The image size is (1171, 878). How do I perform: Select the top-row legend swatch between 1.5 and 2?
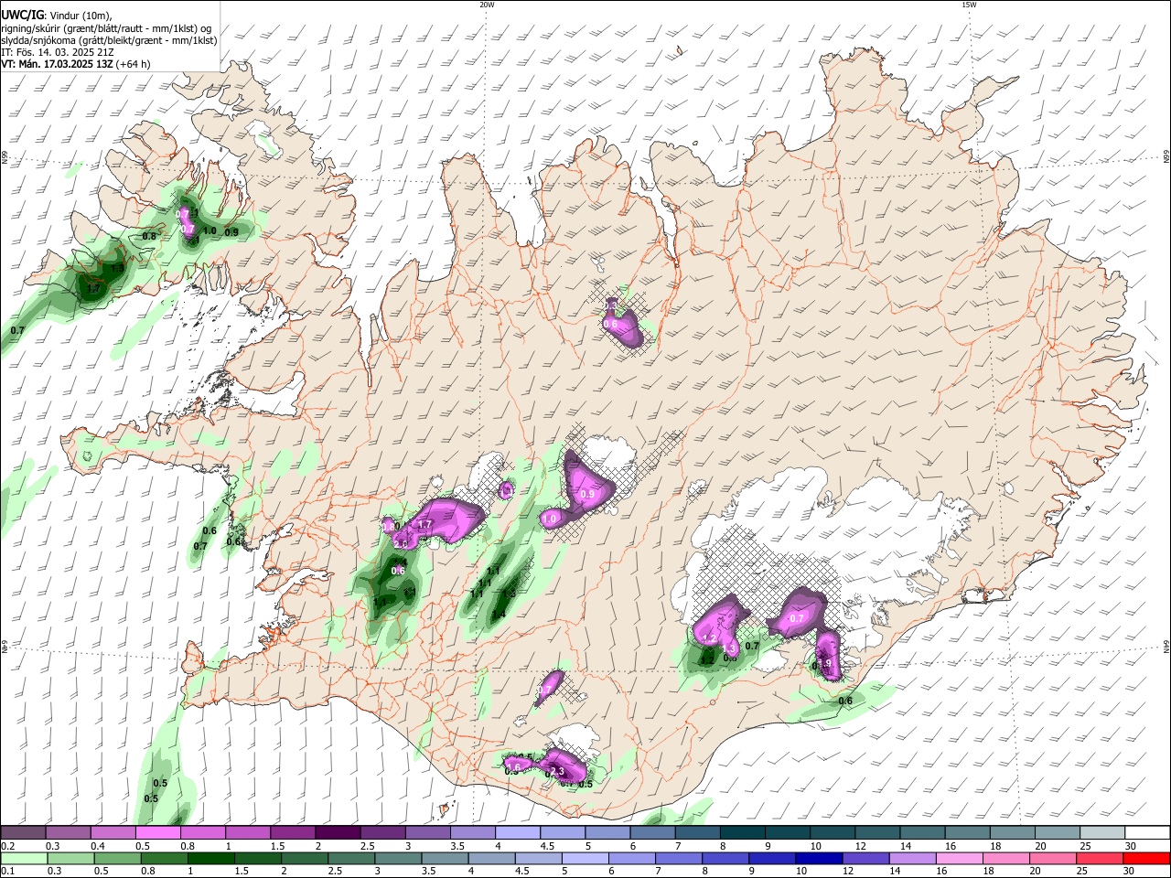(294, 833)
